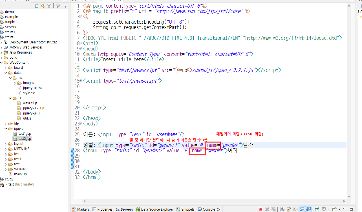Viewport: 362px width, 212px height.
Task: Close the Console tab via its X
Action: point(218,209)
